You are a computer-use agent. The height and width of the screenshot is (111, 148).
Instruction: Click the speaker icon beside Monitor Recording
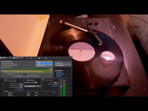pos(25,80)
